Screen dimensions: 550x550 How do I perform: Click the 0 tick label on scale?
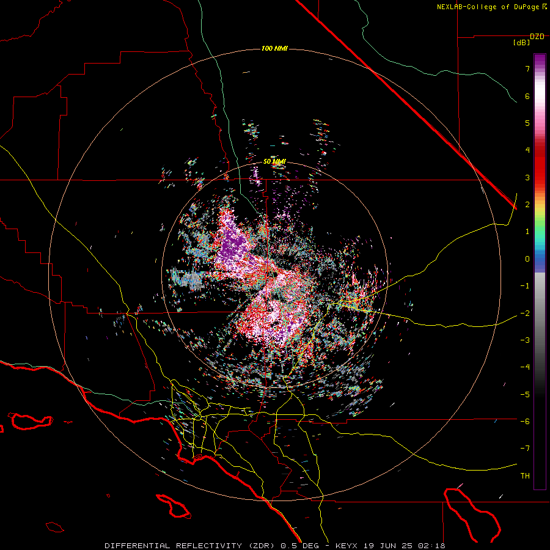pyautogui.click(x=527, y=259)
